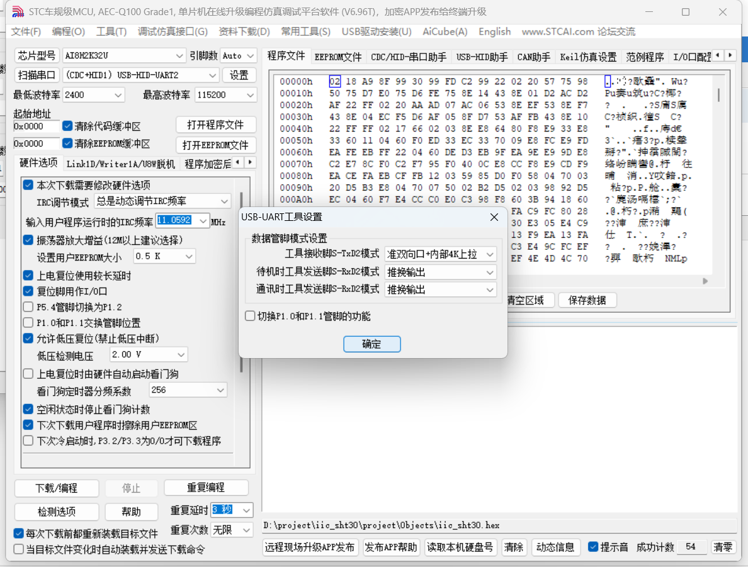Toggle 允许低压复位(禁止低压中断) checkbox
The image size is (748, 567).
[28, 339]
